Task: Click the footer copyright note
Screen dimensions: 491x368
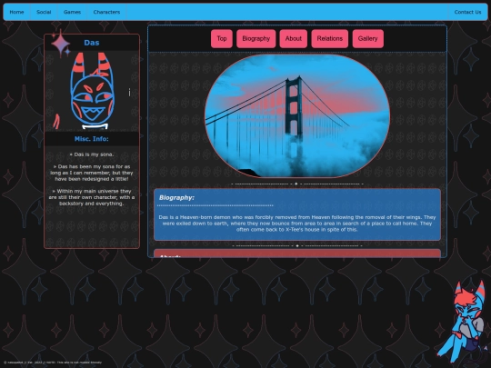Action: point(53,363)
